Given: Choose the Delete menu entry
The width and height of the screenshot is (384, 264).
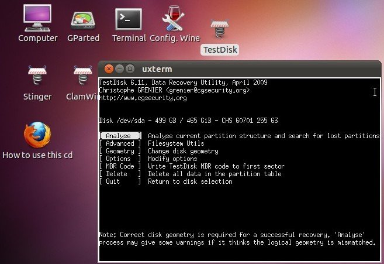Looking at the screenshot, I should [120, 174].
